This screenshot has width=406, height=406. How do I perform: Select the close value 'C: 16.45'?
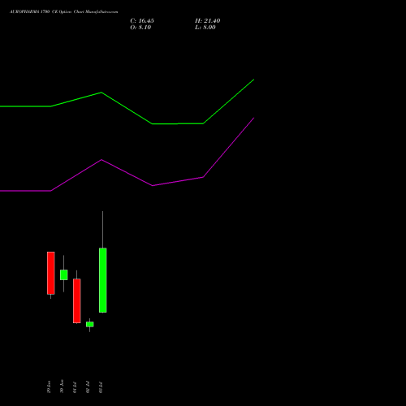coord(142,21)
